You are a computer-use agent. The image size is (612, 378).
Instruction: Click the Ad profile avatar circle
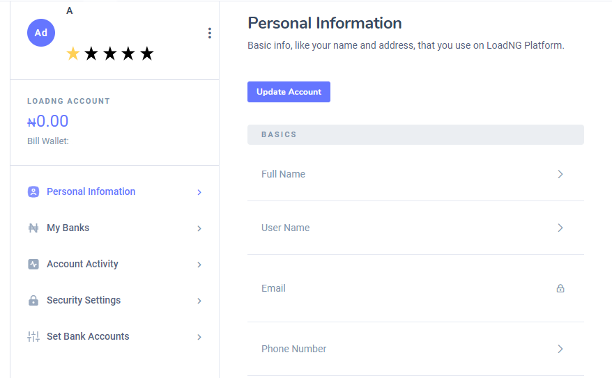coord(41,33)
